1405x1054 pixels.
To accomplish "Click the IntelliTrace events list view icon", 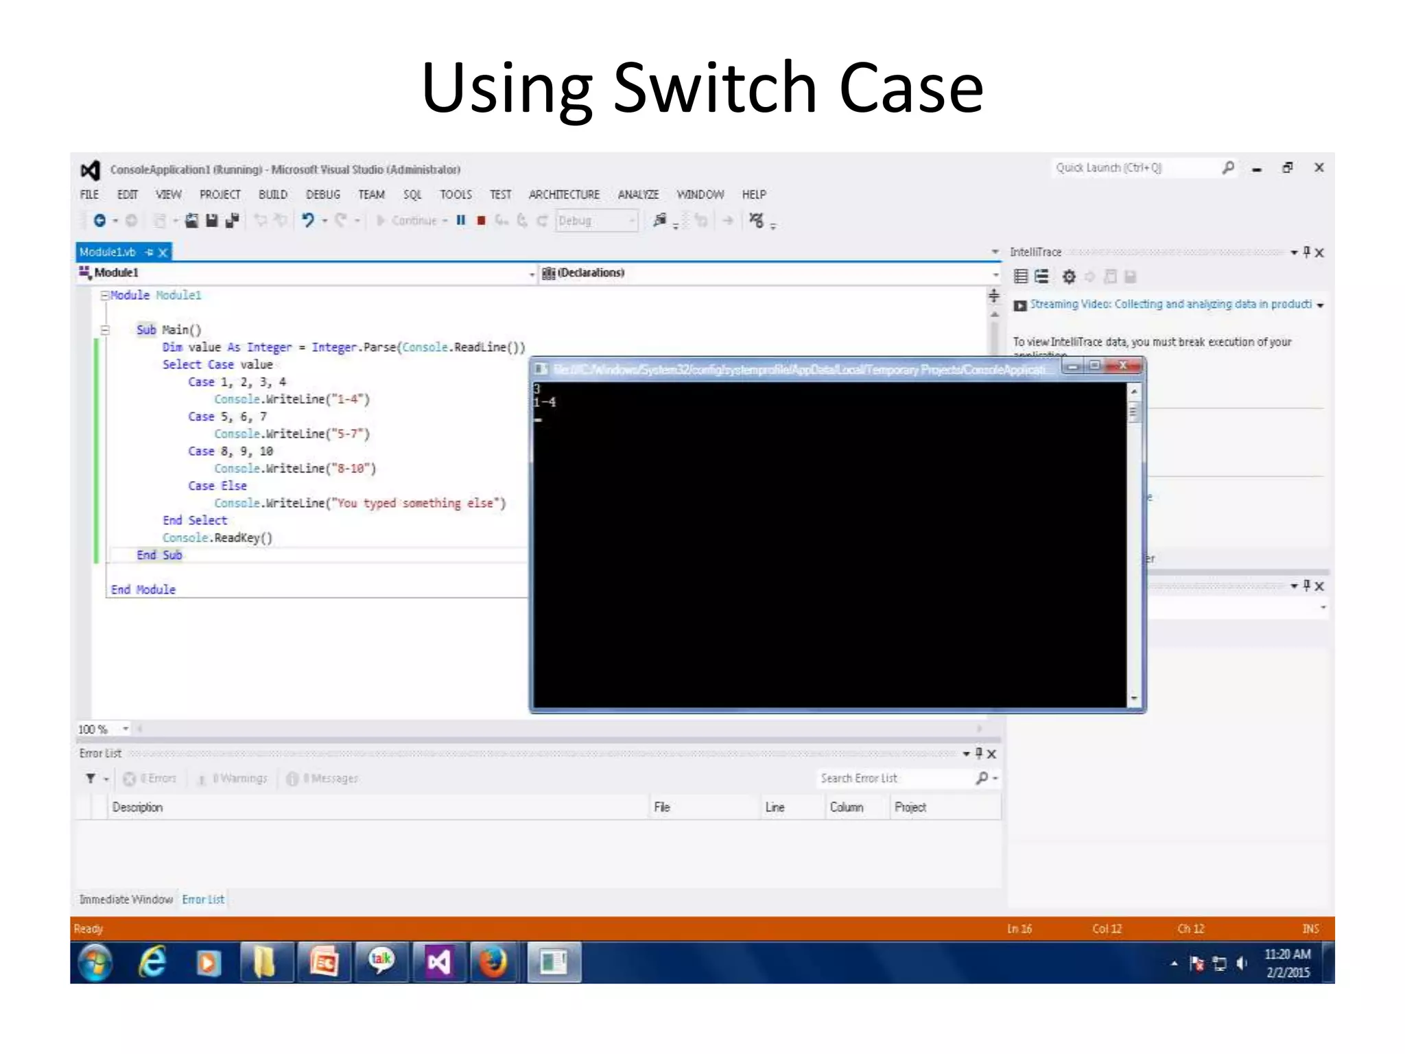I will pos(1021,277).
